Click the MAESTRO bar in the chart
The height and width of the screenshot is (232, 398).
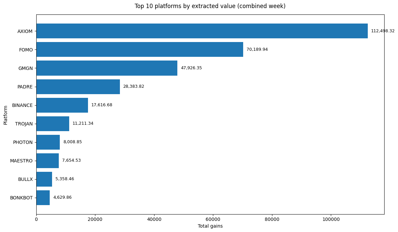48,161
